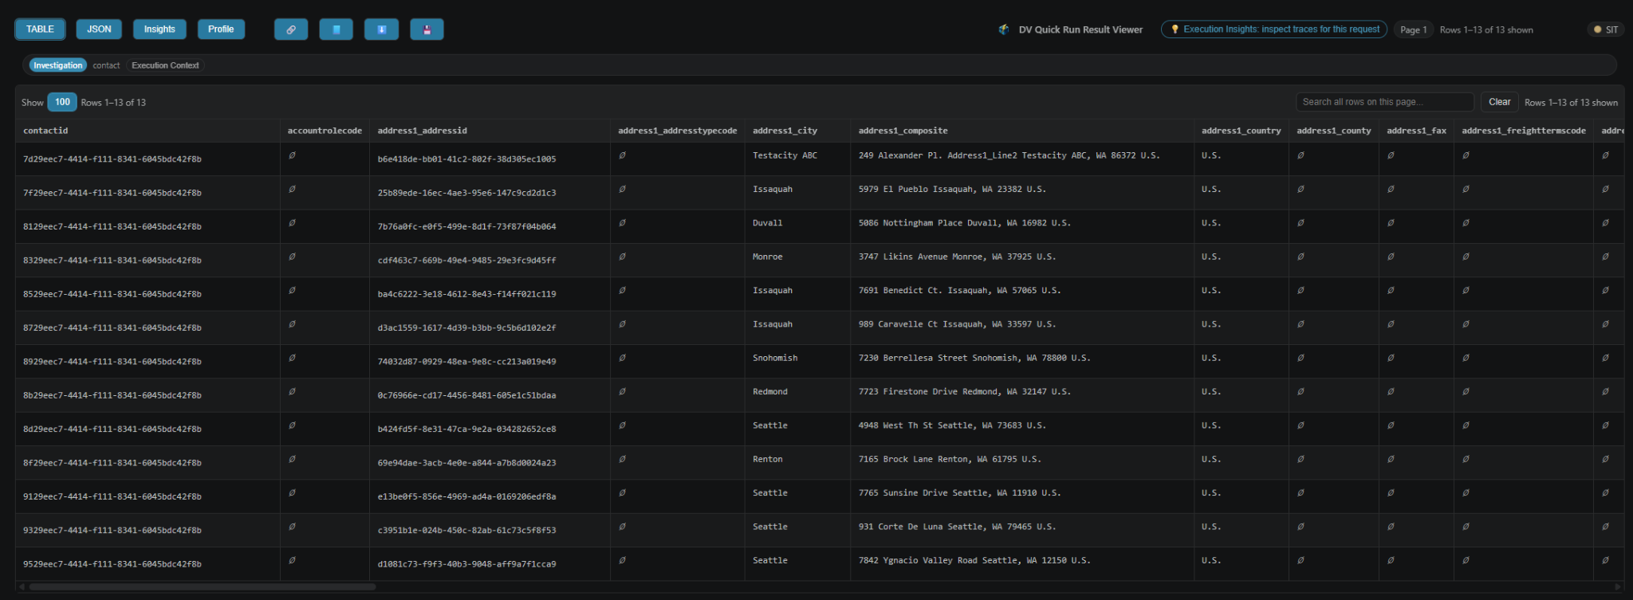The image size is (1633, 600).
Task: Sort by address1_fax column header
Action: coord(1417,131)
